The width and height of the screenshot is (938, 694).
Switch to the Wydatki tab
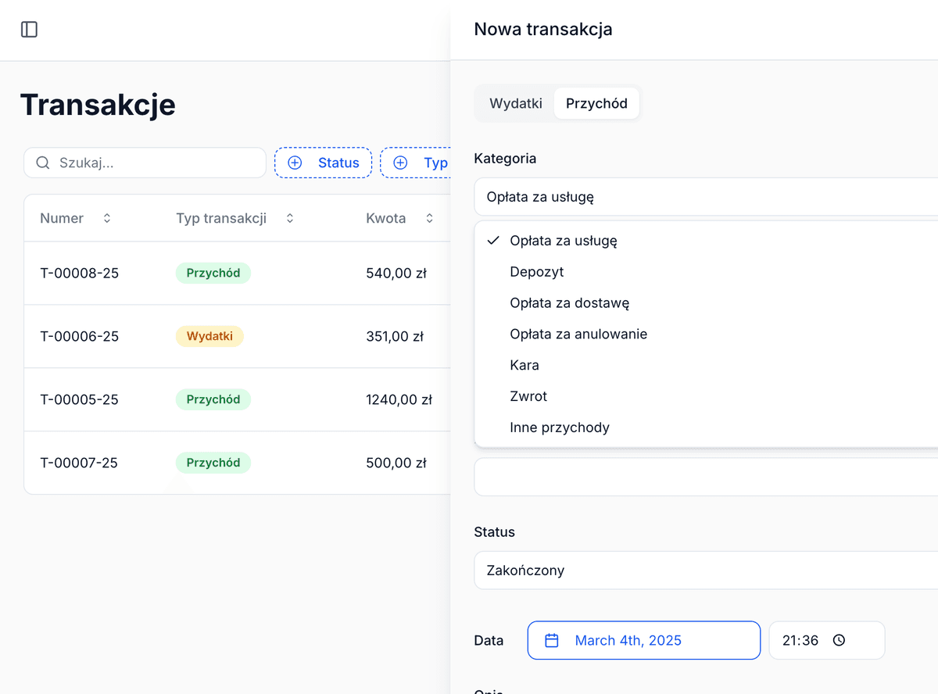pyautogui.click(x=515, y=103)
